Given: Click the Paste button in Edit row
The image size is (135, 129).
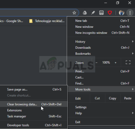Looking at the screenshot, I should pyautogui.click(x=128, y=98).
